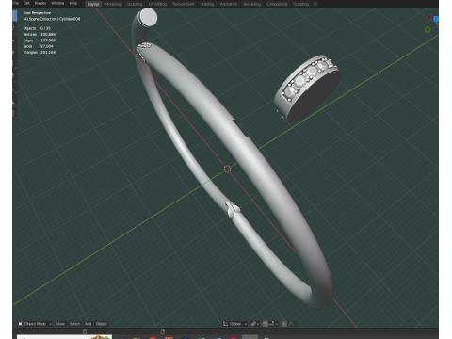Open the Object Mode dropdown
The height and width of the screenshot is (339, 452).
(x=35, y=324)
